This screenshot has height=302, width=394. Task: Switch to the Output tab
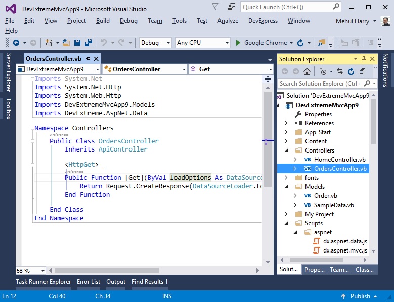point(116,282)
